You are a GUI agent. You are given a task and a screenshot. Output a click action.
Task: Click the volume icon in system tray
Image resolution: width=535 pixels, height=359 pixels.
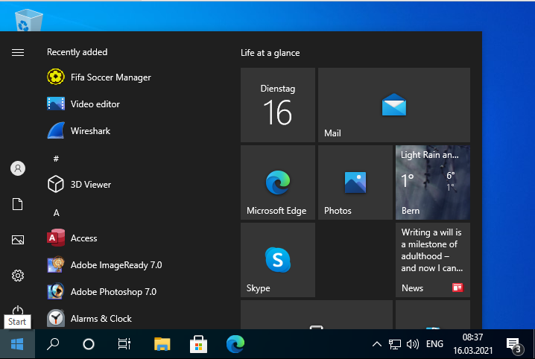(x=412, y=344)
